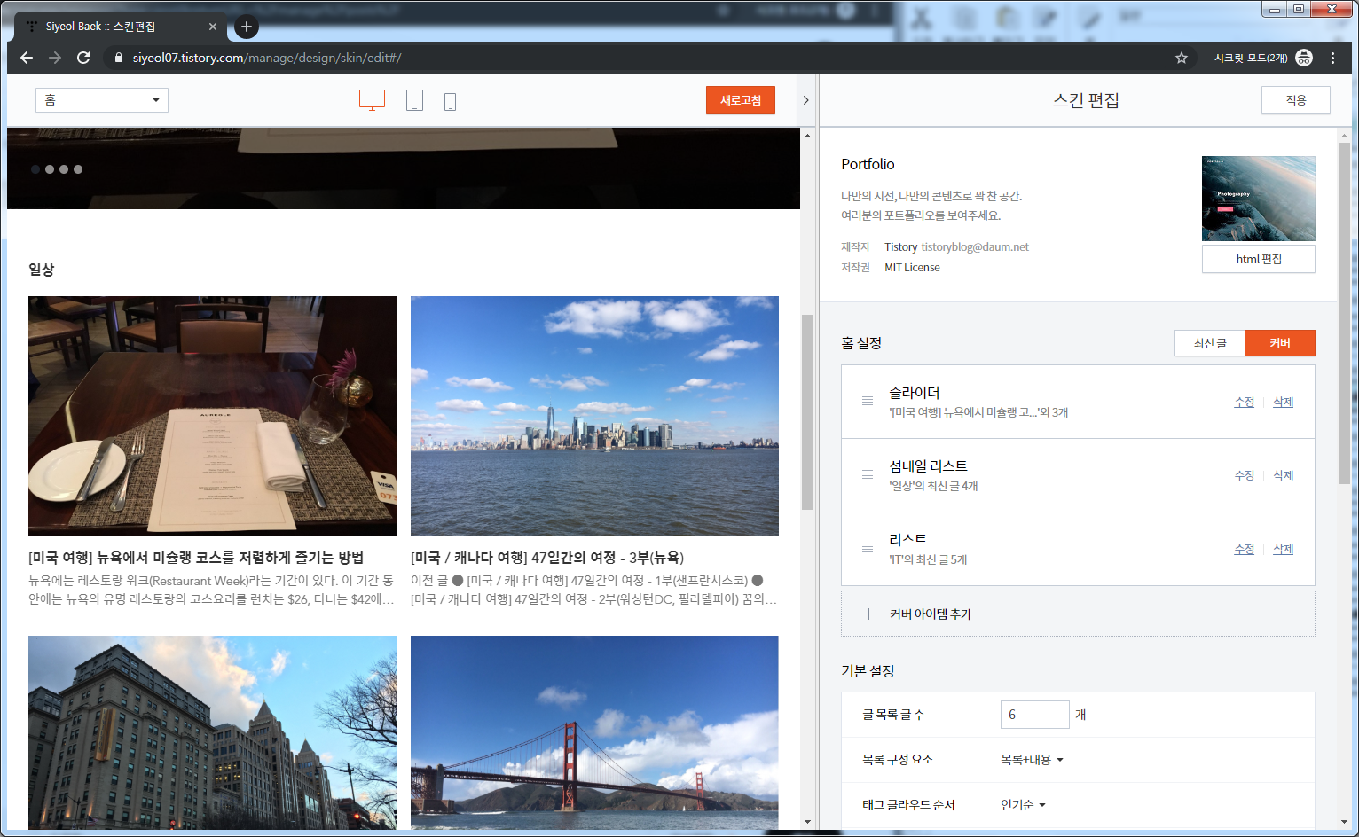Open post title 뉴욕에서 미슐랭 코스를 저렴하게
1359x837 pixels.
click(196, 557)
